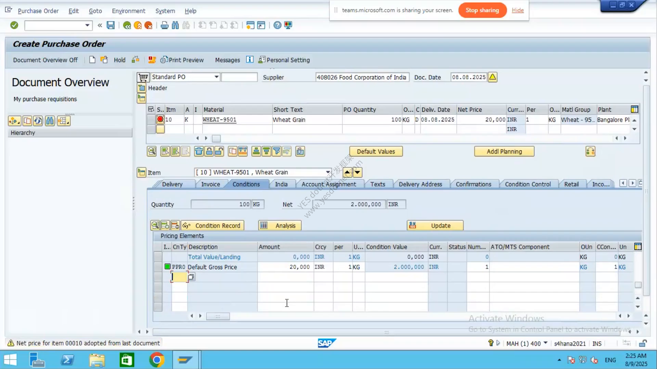Click the pricing elements horizontal scrollbar thumb

pyautogui.click(x=218, y=316)
